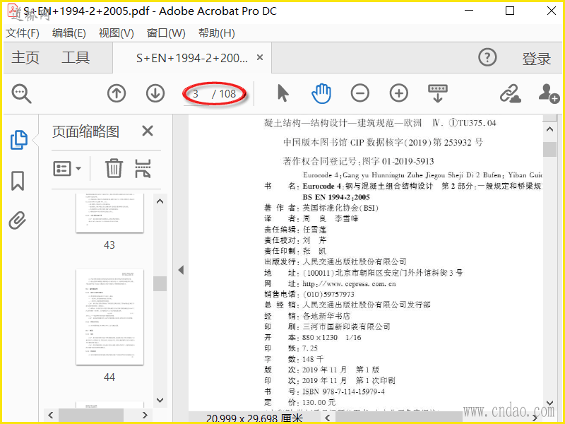Minimize the Acrobat window
This screenshot has width=565, height=424.
(469, 11)
